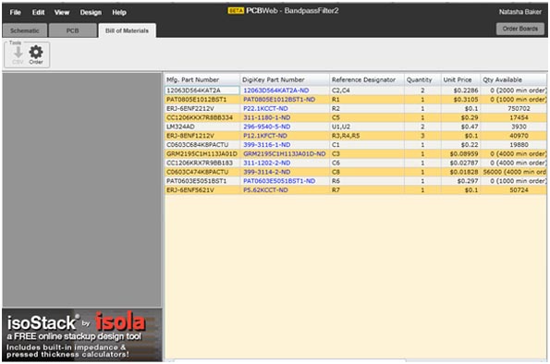Click the $0.2286 unit price cell
The height and width of the screenshot is (364, 550).
pyautogui.click(x=460, y=91)
